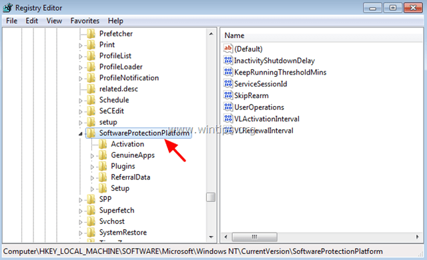Collapse the SoftwareProtectionPlatform key
This screenshot has width=427, height=260.
[x=81, y=134]
